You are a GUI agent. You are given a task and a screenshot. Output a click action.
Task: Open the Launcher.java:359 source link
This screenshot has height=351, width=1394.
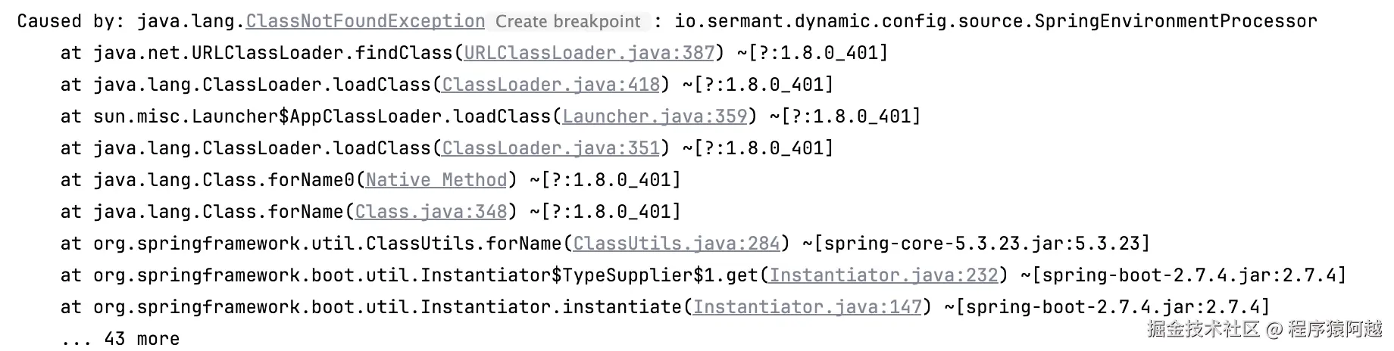click(655, 116)
